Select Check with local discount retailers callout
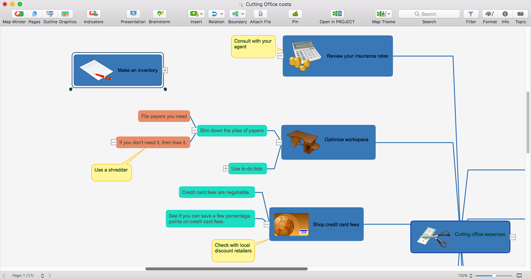 tap(233, 250)
